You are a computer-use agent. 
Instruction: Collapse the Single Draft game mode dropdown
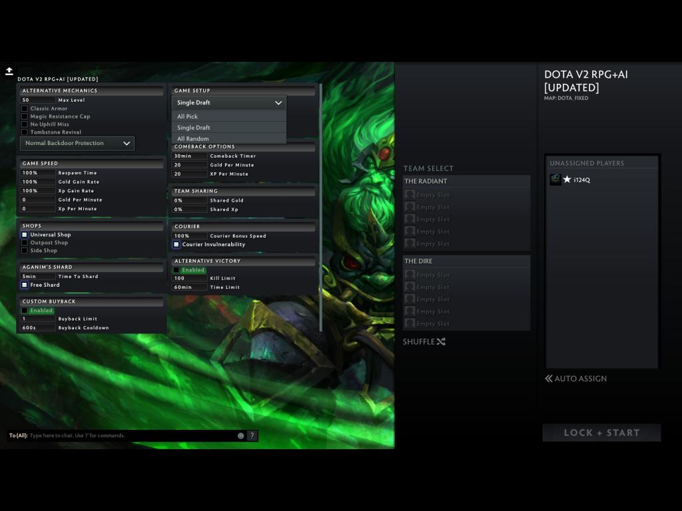229,102
